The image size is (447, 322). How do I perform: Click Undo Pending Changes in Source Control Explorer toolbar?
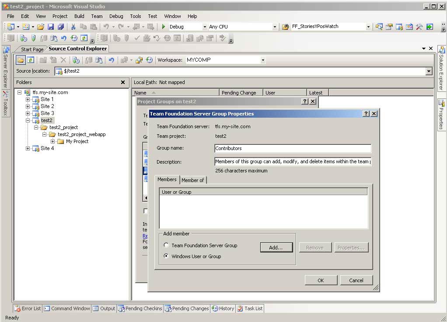[112, 60]
